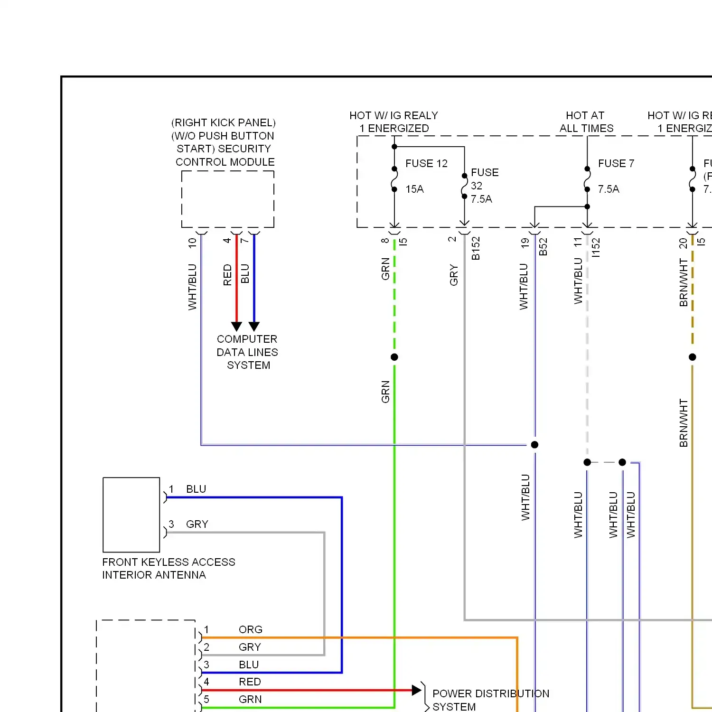This screenshot has height=712, width=712.
Task: Select 'FRONT KEYLESS ACCESS INTERIOR ANTENNA' label
Action: 169,568
